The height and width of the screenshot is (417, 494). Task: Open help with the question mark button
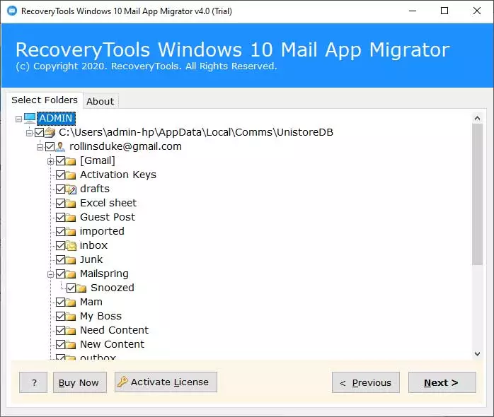[x=33, y=382]
